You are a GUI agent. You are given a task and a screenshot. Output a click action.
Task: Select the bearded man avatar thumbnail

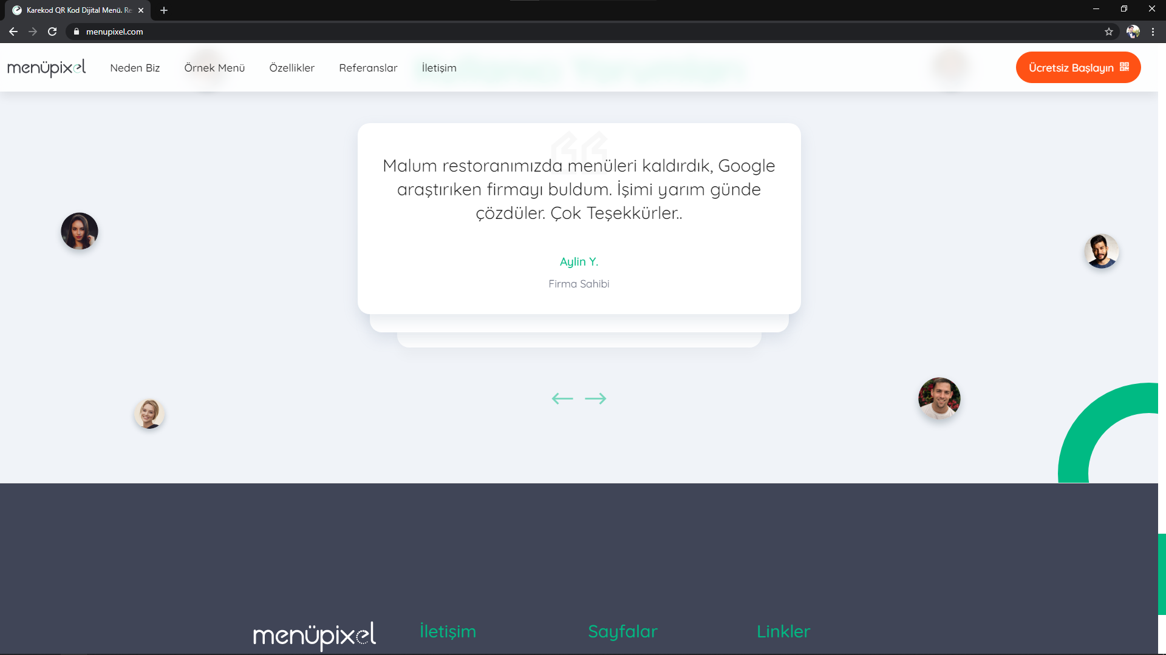[1101, 251]
